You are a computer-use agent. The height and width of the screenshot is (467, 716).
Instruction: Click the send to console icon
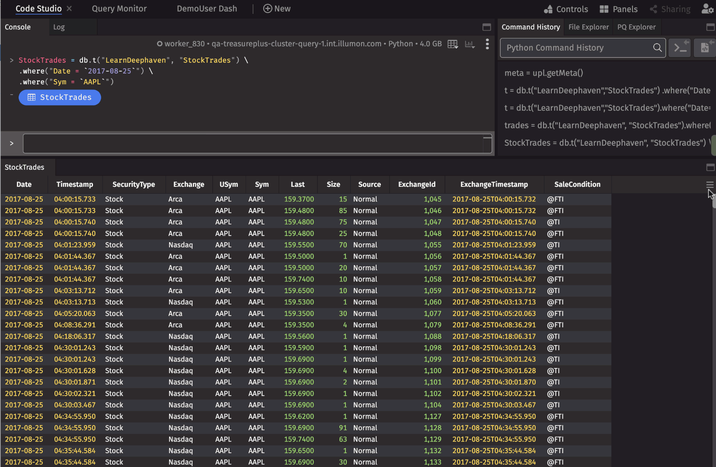click(680, 48)
